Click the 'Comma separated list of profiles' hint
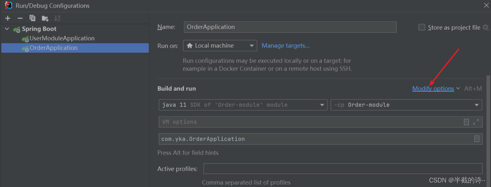This screenshot has width=491, height=187. click(246, 183)
